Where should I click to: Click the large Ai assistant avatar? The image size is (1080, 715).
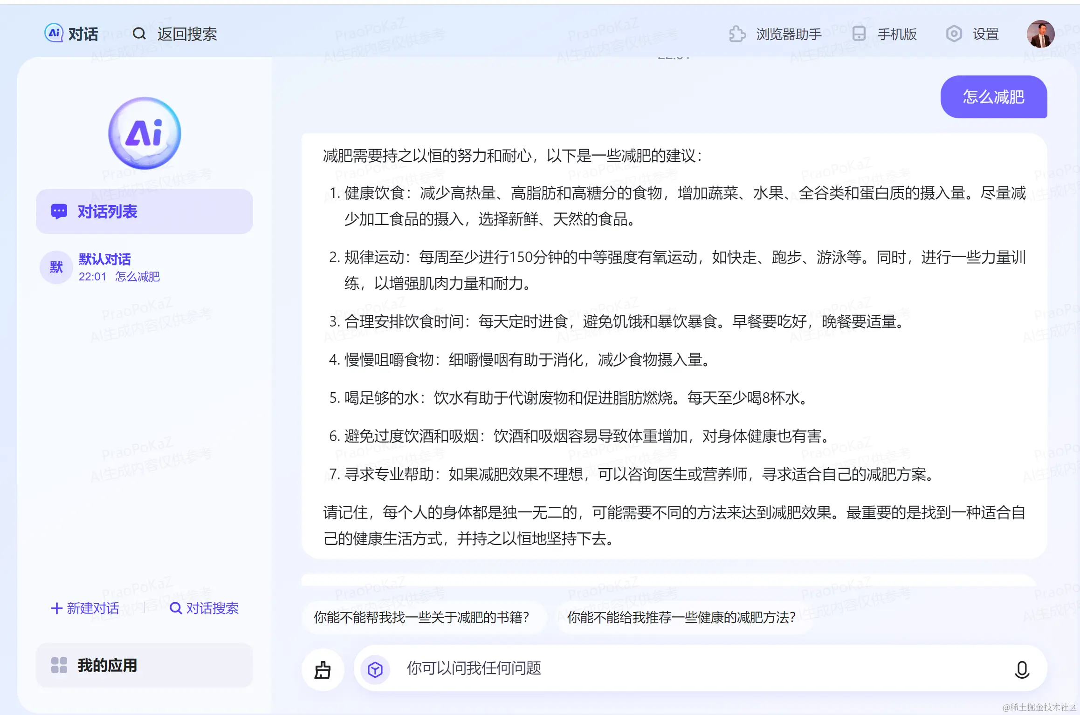(x=144, y=134)
